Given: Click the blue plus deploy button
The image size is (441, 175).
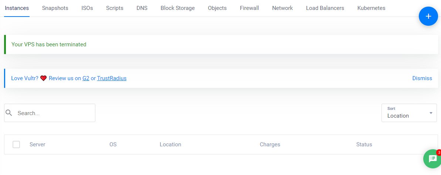Looking at the screenshot, I should (x=428, y=16).
